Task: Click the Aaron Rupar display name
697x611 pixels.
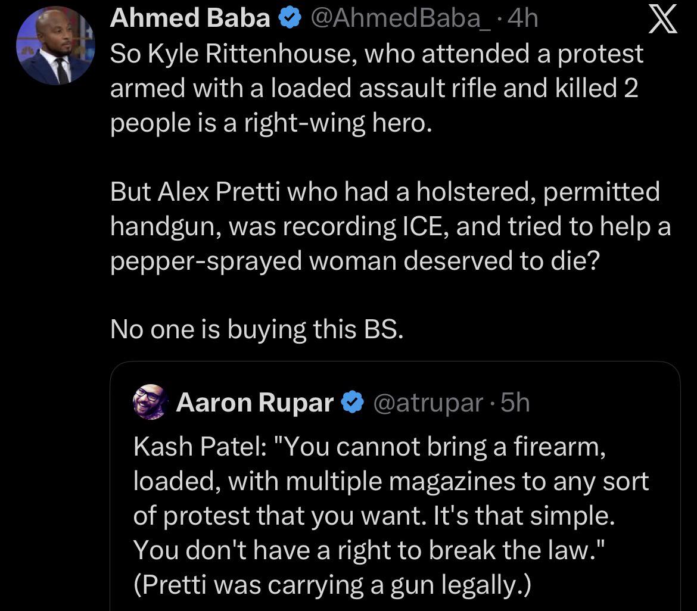Action: 255,404
